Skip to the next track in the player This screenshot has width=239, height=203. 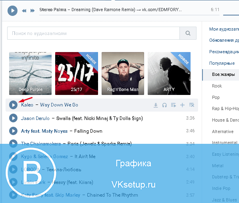point(33,11)
